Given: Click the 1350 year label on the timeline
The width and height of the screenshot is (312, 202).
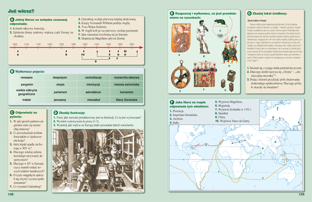Looking at the screenshot, I should tap(85, 44).
